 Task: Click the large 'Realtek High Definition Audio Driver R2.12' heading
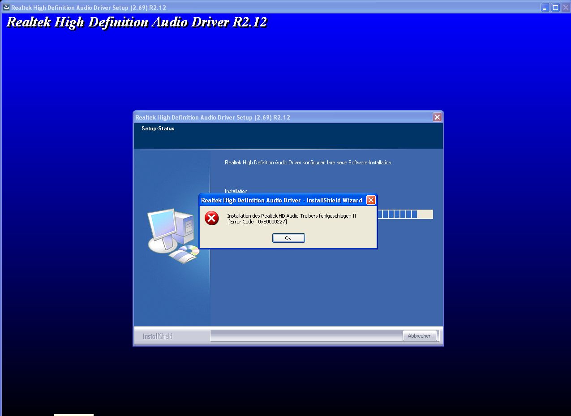tap(137, 22)
